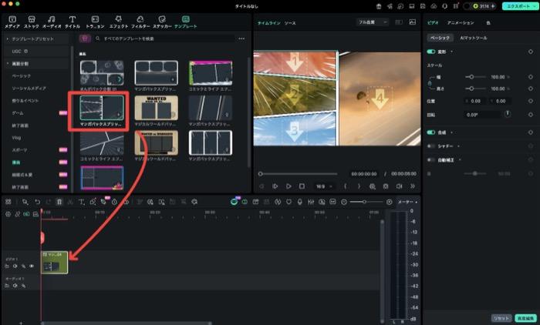Screen dimensions: 540x325
Task: Mute the audio 1 track speaker icon
Action: pos(15,286)
